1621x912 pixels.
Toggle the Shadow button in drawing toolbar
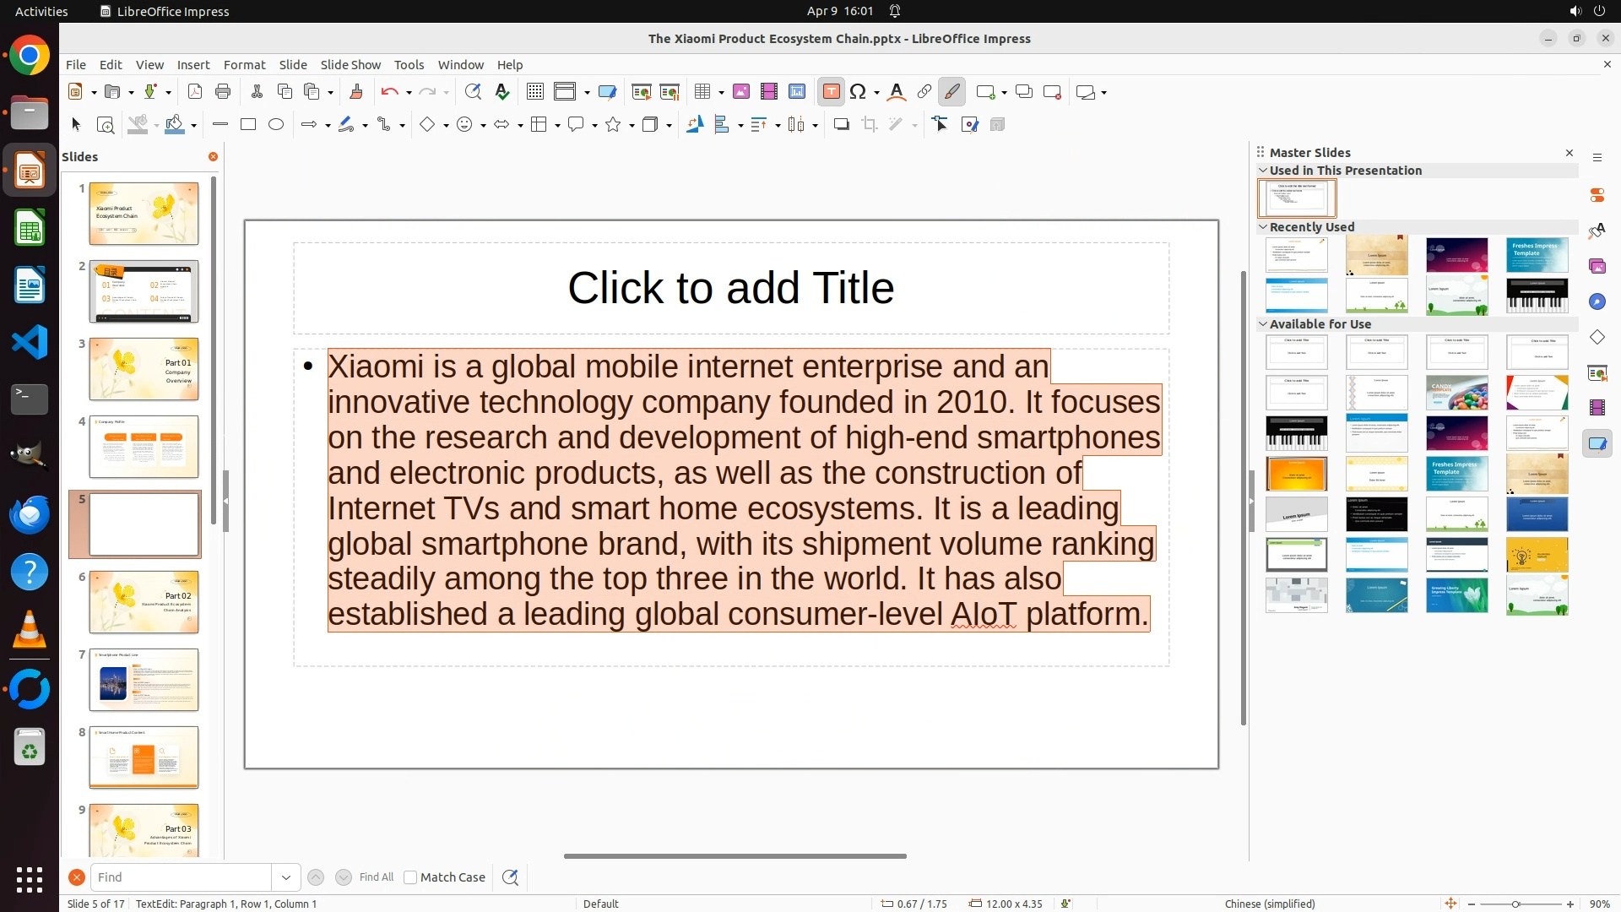coord(841,125)
